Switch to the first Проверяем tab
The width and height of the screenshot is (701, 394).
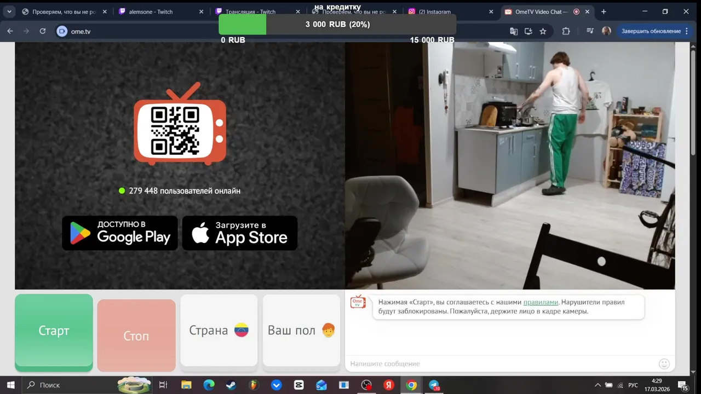[64, 11]
